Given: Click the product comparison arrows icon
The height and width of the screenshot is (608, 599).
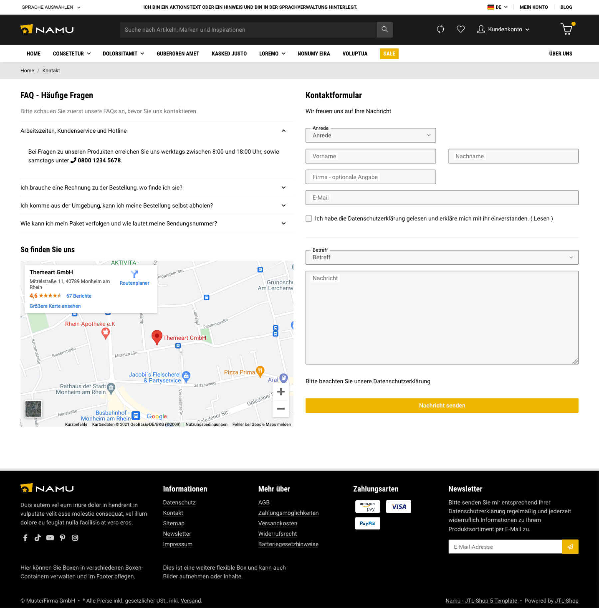Looking at the screenshot, I should [440, 29].
